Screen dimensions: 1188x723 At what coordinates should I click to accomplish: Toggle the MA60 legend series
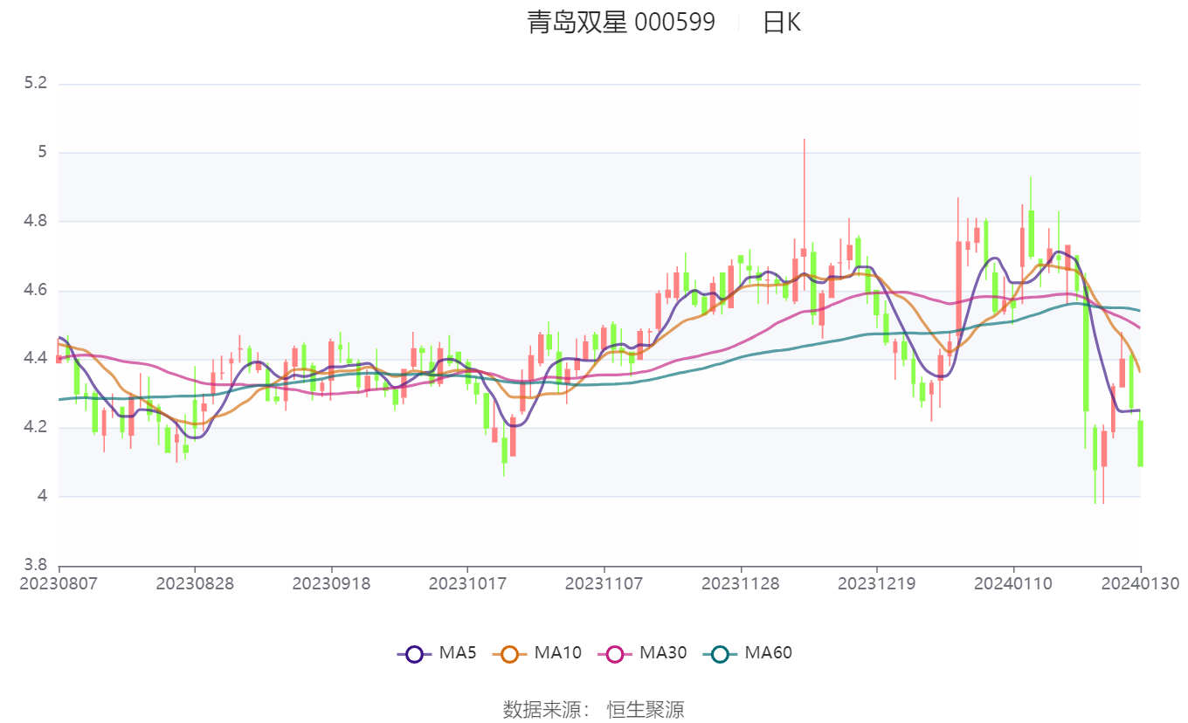pyautogui.click(x=747, y=653)
